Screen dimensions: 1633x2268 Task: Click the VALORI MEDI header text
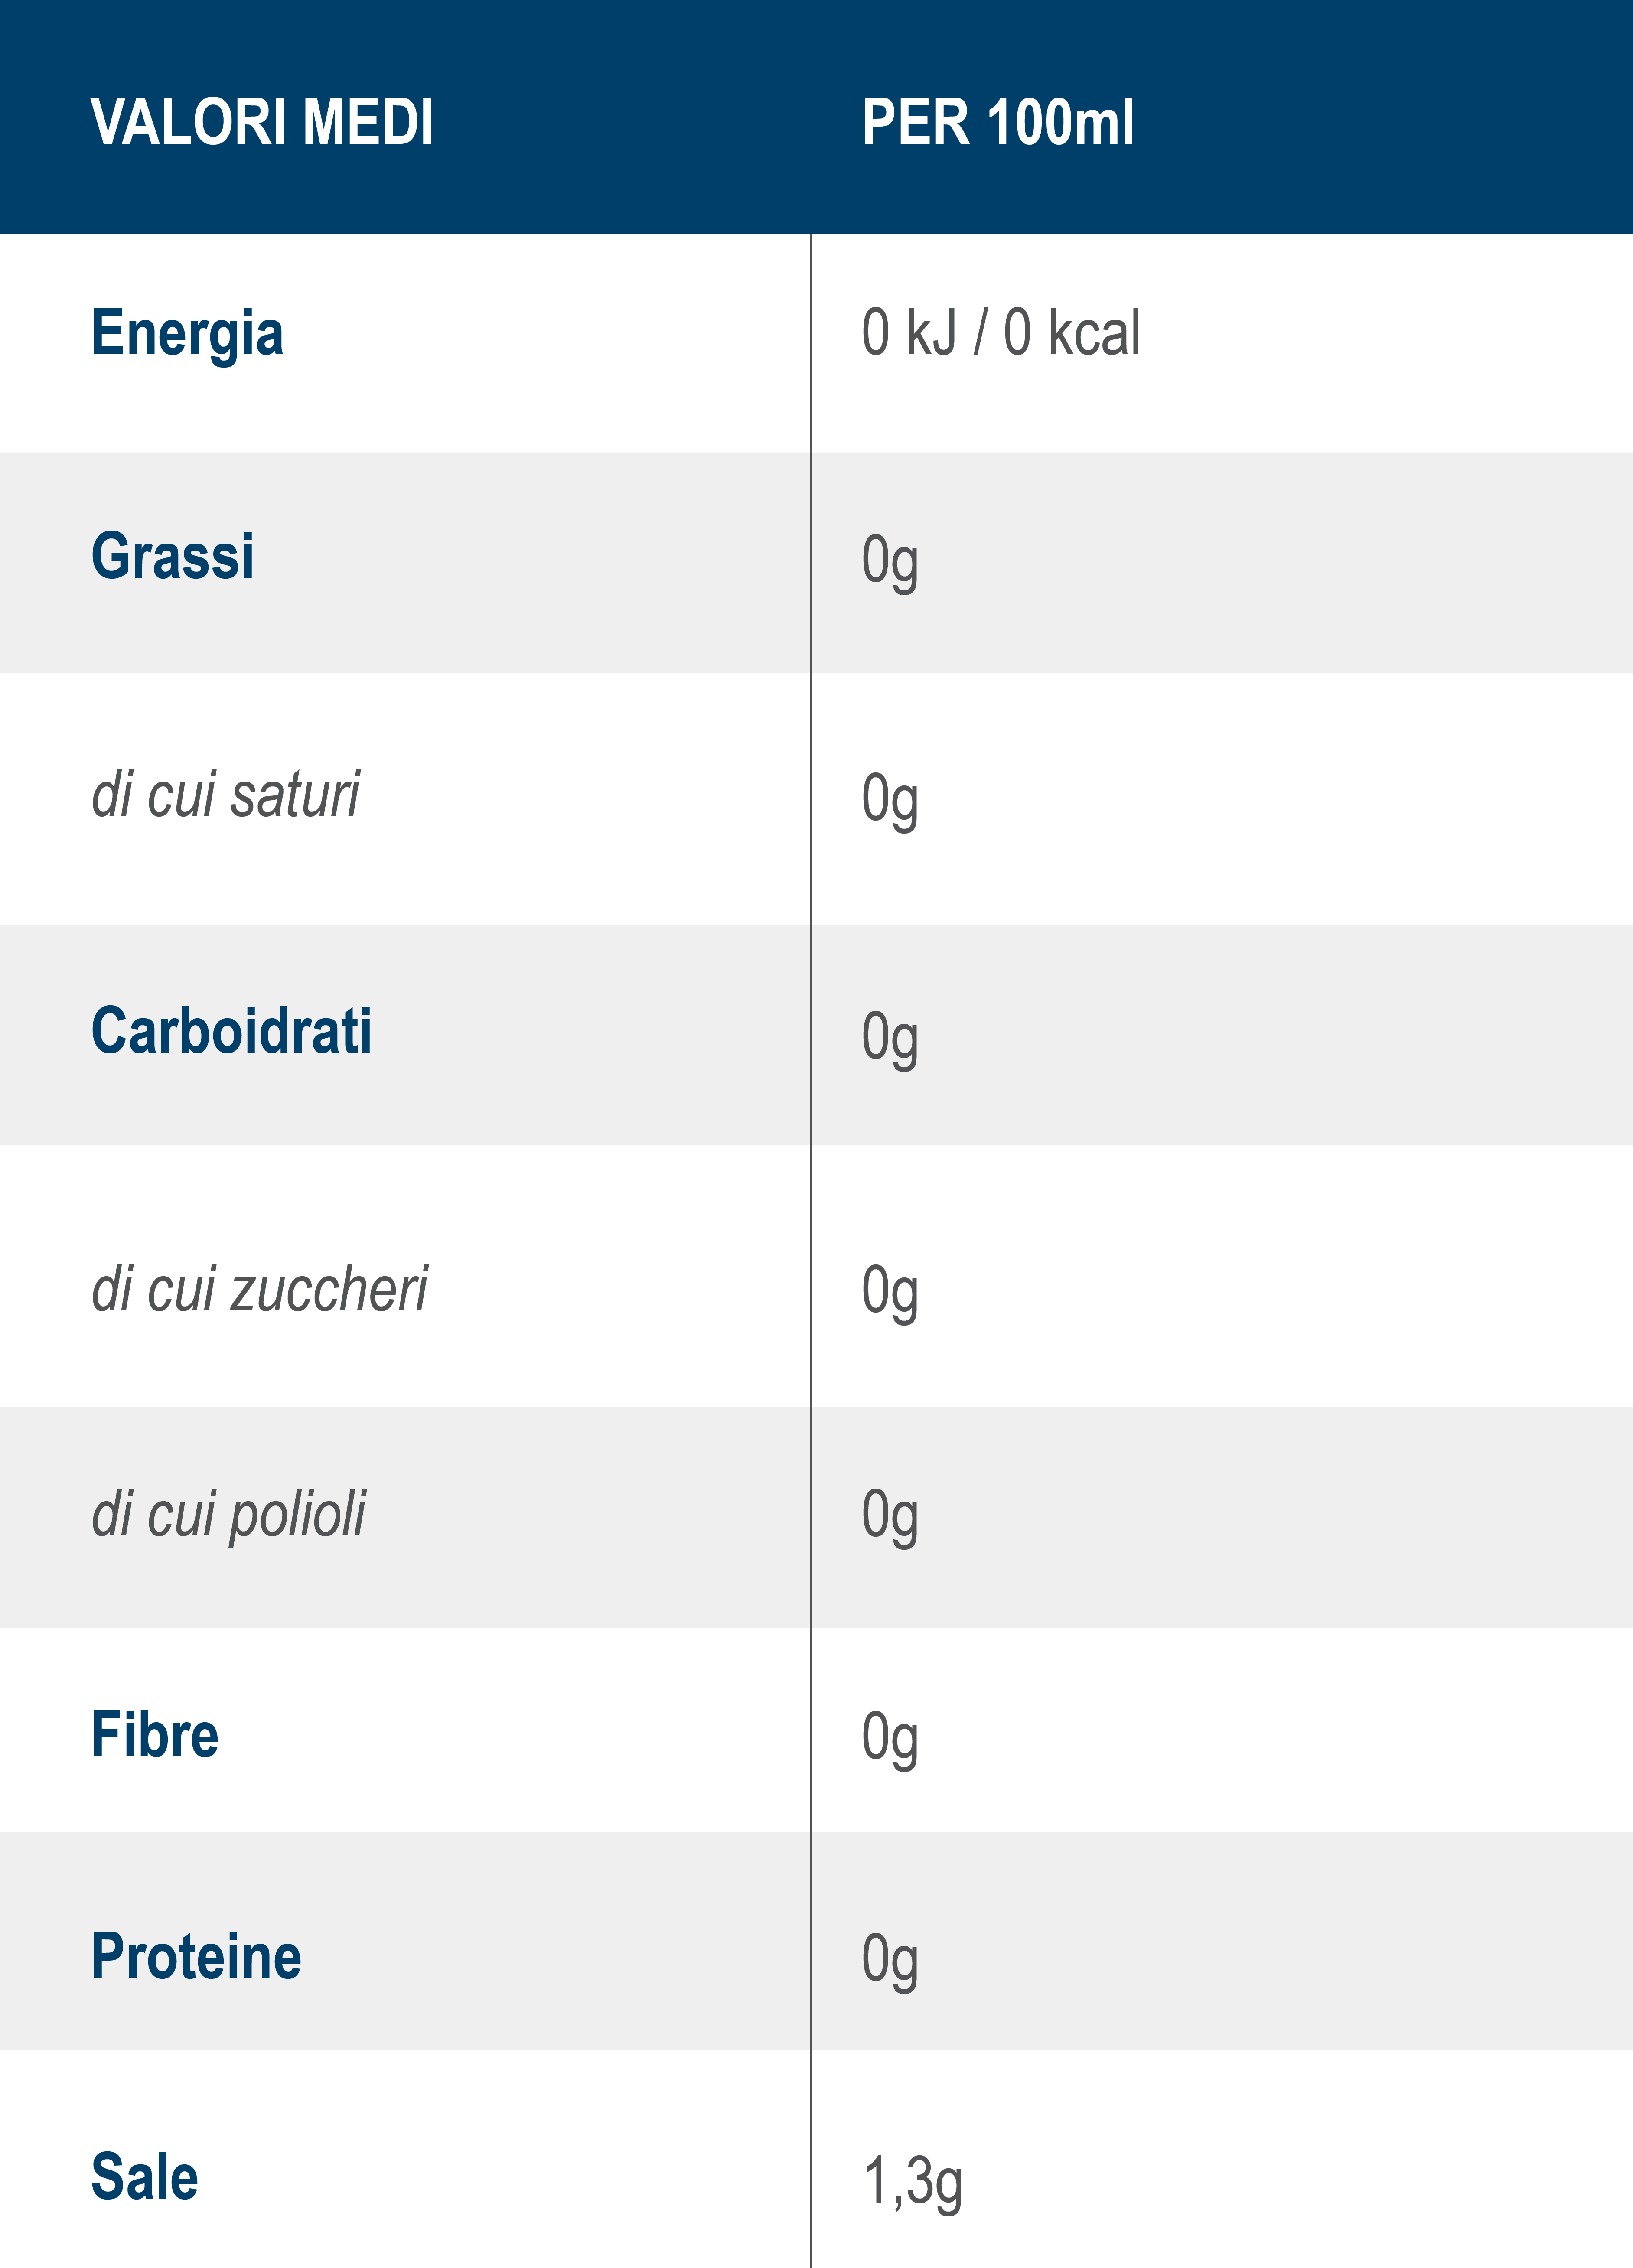point(262,122)
